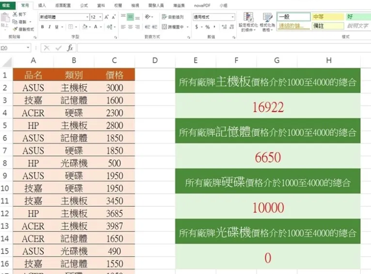Decrease decimal places

click(232, 27)
